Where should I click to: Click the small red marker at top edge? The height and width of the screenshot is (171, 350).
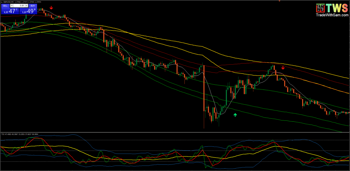279,1
